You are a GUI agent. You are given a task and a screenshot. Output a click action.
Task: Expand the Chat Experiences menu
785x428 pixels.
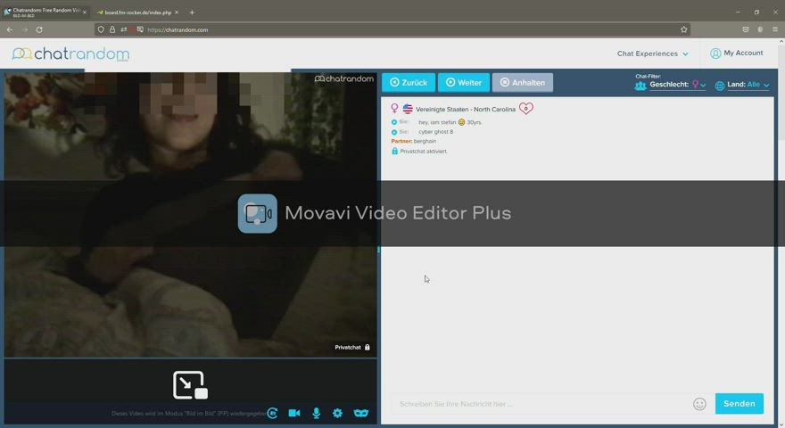[x=652, y=53]
